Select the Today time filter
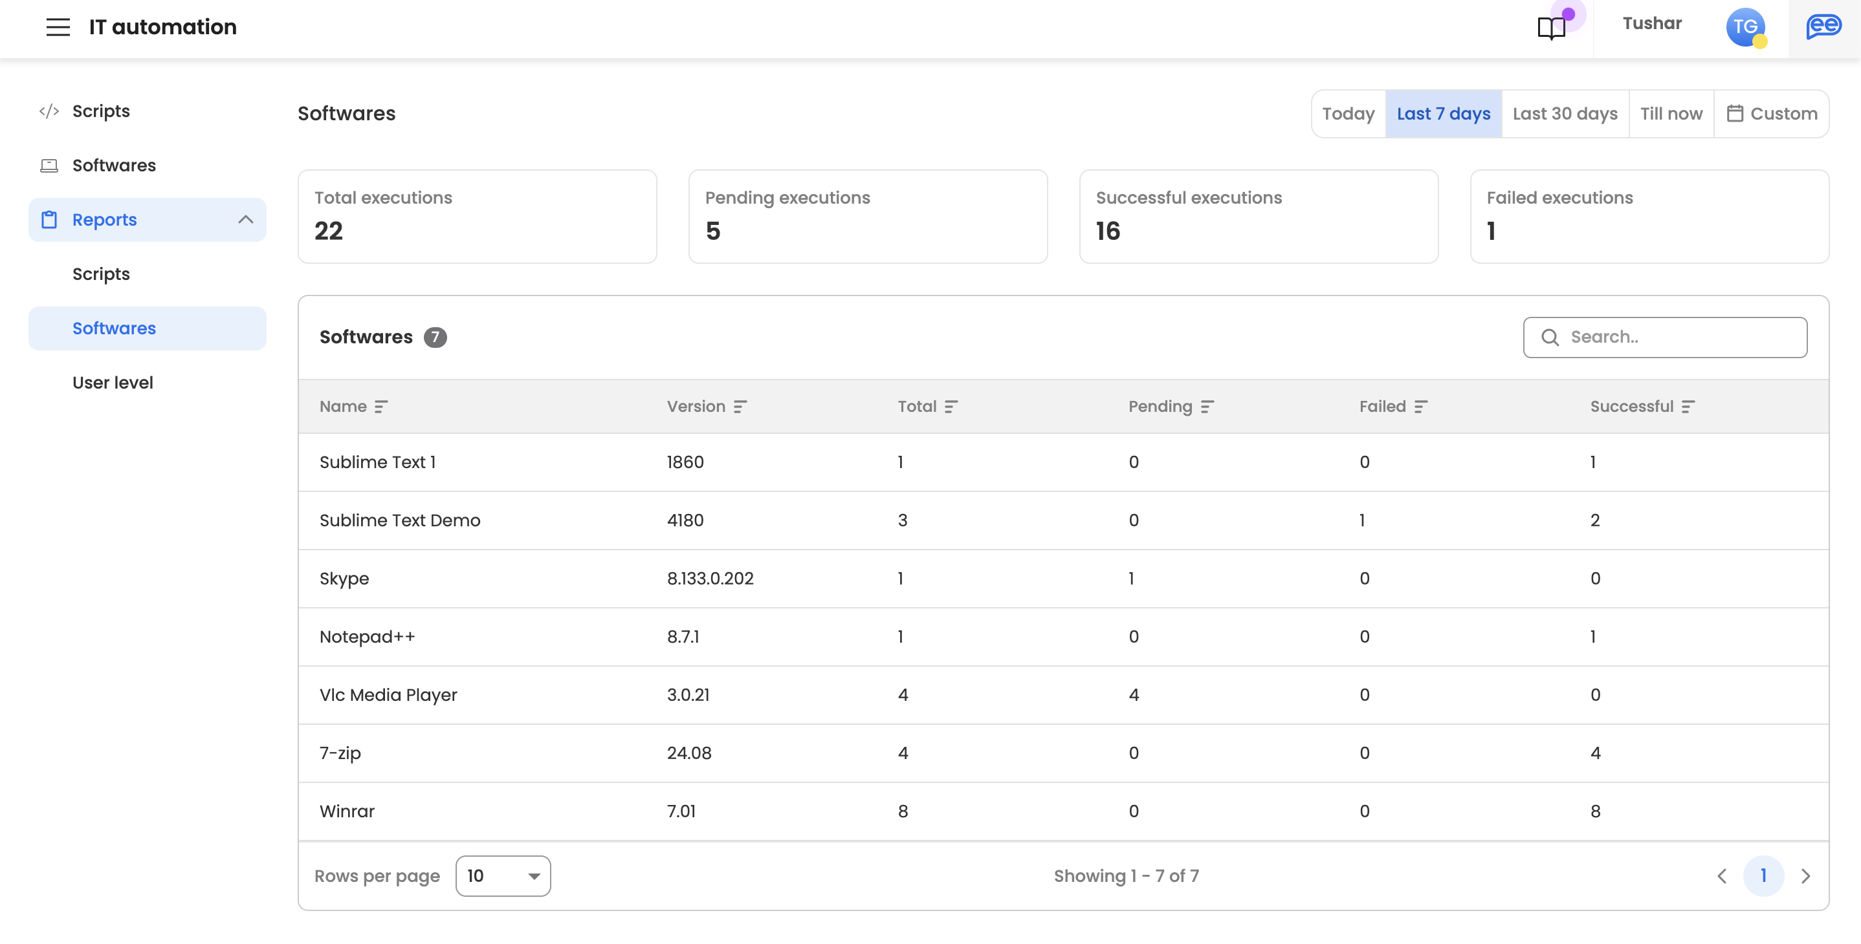The height and width of the screenshot is (944, 1861). [x=1348, y=114]
